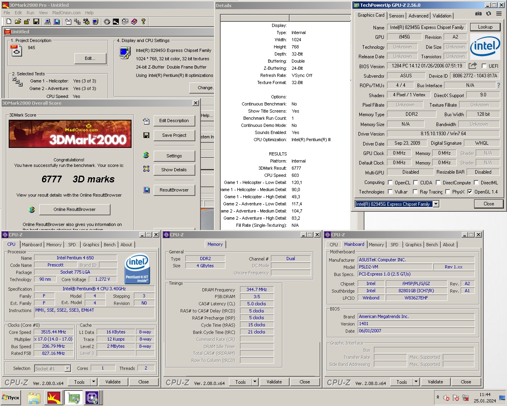The image size is (507, 406).
Task: Open the MadOnion.com menu
Action: coord(67,13)
